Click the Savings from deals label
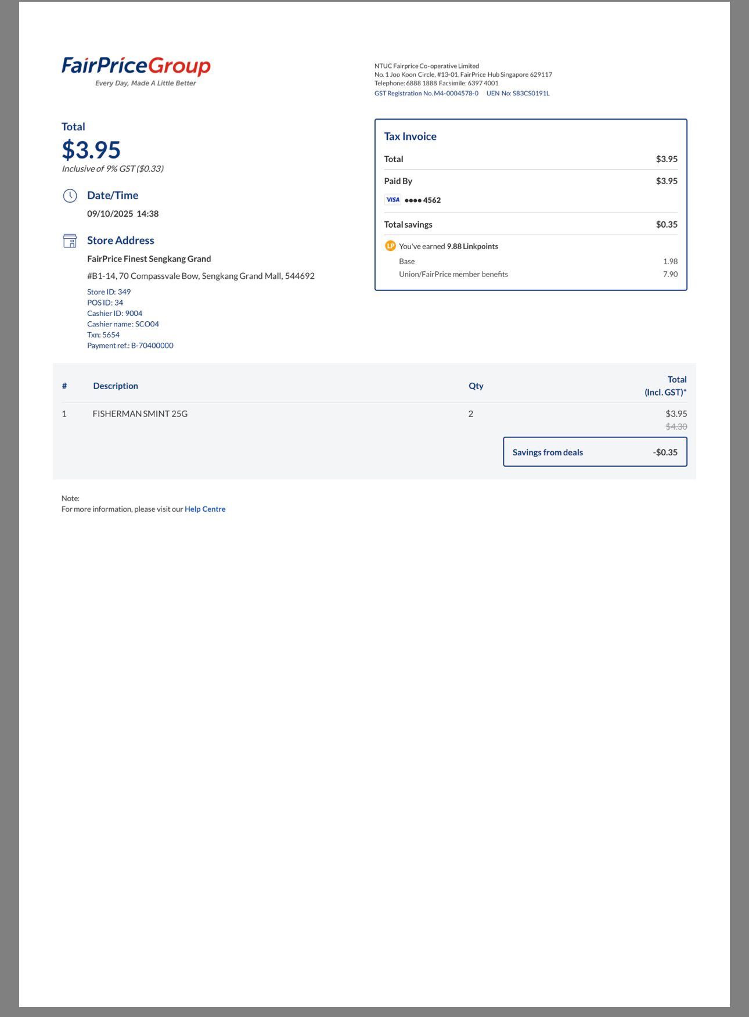749x1017 pixels. (548, 452)
